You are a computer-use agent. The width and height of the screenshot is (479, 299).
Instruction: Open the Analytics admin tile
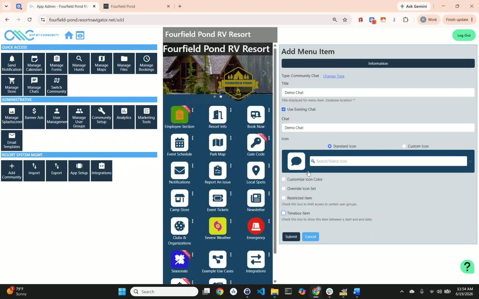point(124,117)
